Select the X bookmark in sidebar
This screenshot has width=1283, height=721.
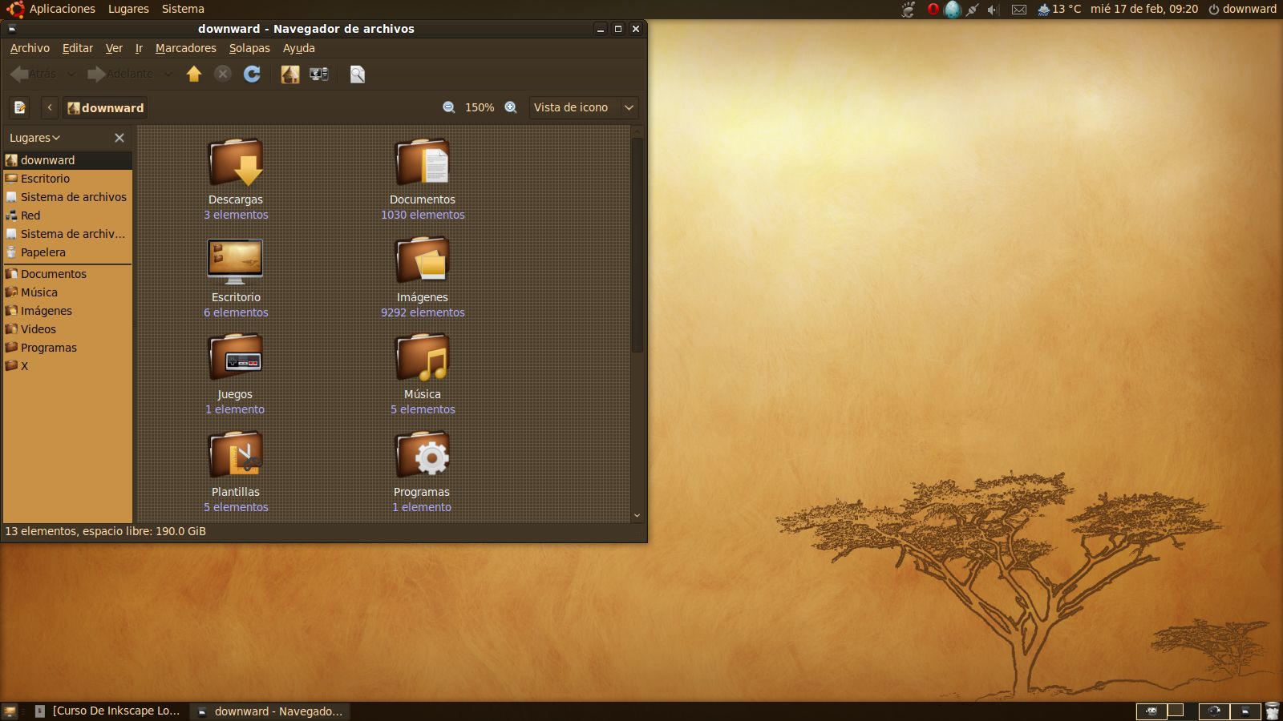point(68,366)
